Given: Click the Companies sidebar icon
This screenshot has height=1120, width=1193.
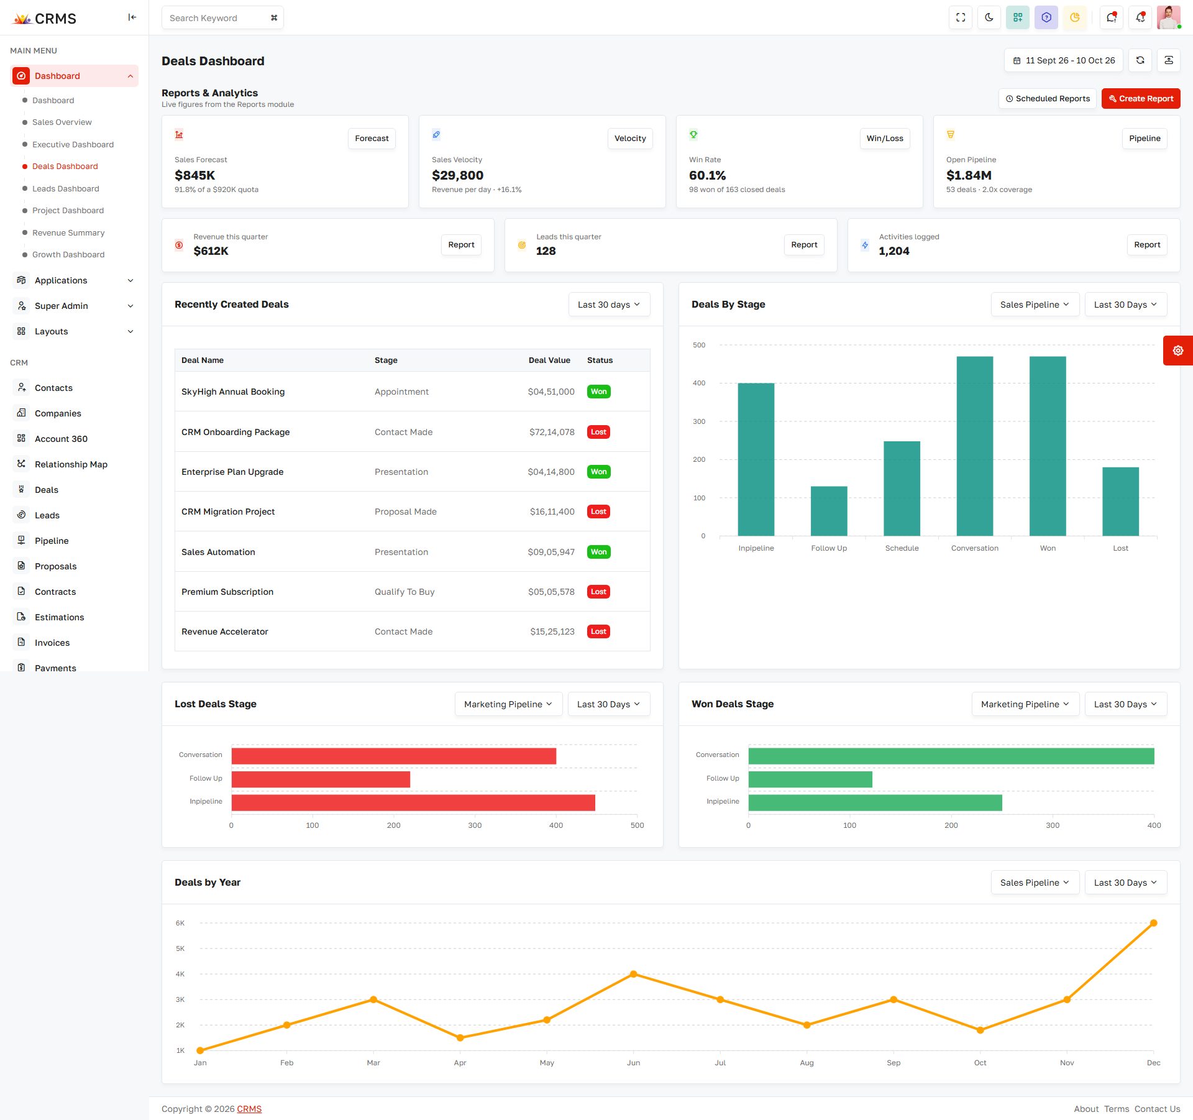Looking at the screenshot, I should click(21, 413).
